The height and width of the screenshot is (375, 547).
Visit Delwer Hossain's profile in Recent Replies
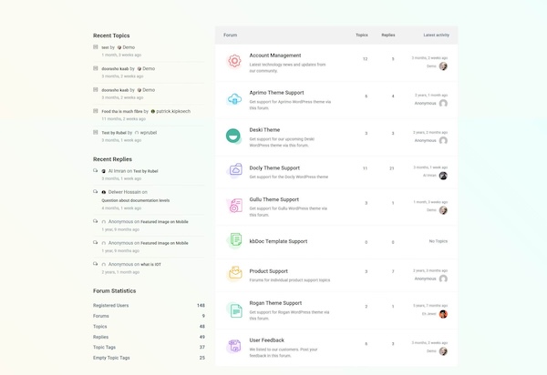[x=124, y=192]
